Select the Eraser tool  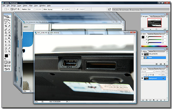[x=6, y=36]
